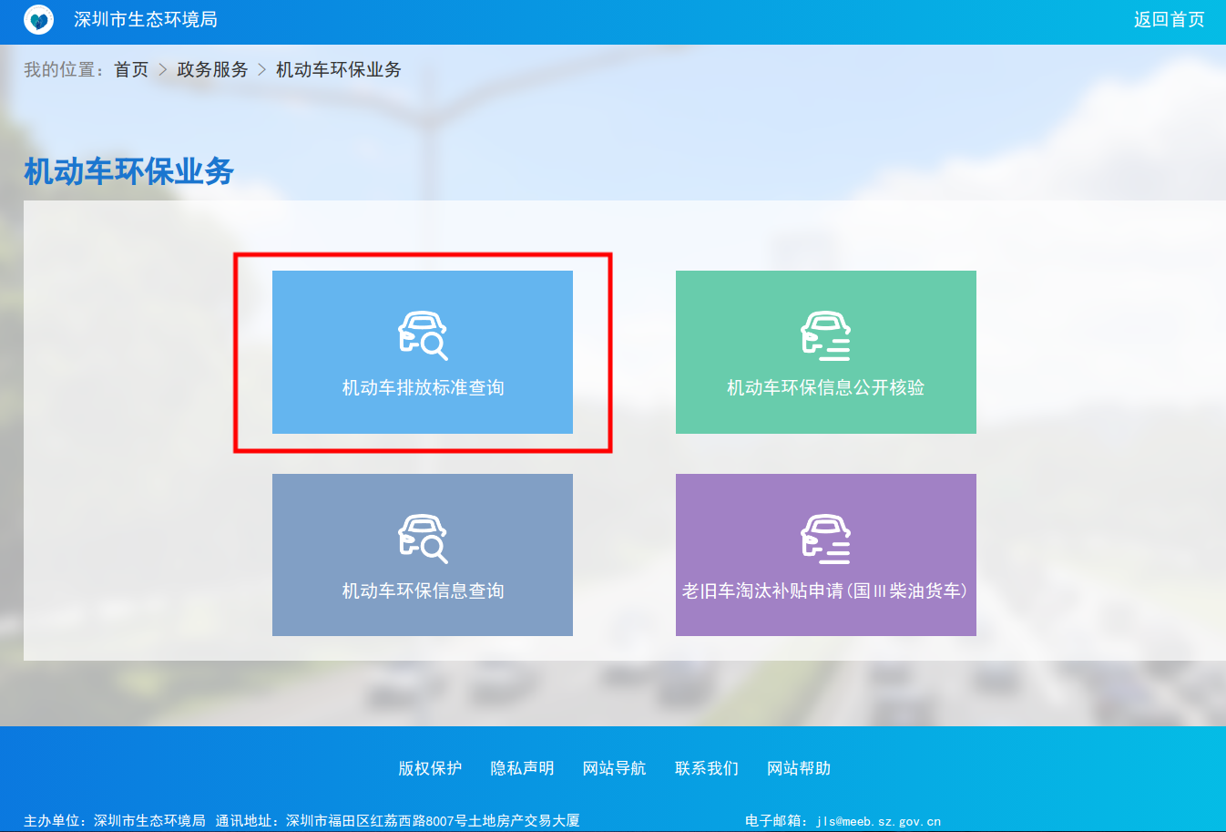Select 机动车环保业务 breadcrumb item
Viewport: 1226px width, 832px height.
[x=338, y=69]
